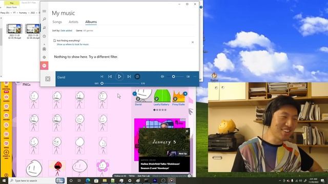This screenshot has width=328, height=184.
Task: Click Show us where to look for music
Action: pos(73,44)
